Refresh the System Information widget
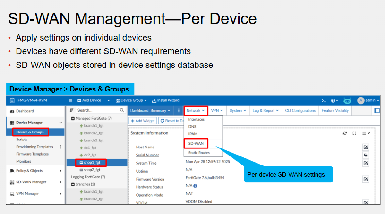385x214 pixels. click(345, 133)
